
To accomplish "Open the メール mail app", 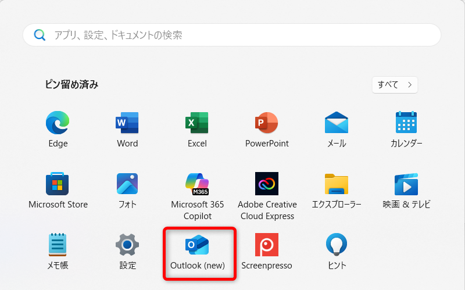I will [337, 123].
